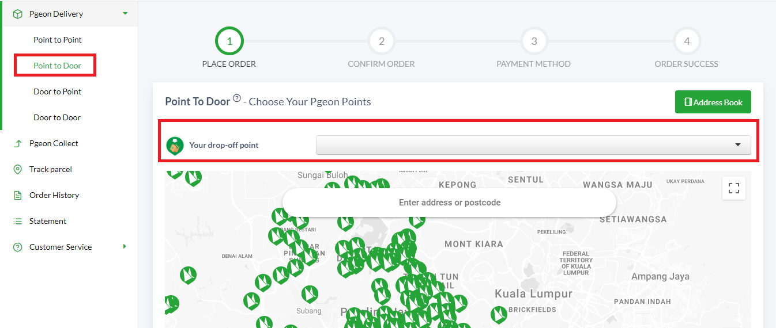Image resolution: width=776 pixels, height=328 pixels.
Task: Click the Pgeon Collect arrow icon
Action: (x=18, y=143)
